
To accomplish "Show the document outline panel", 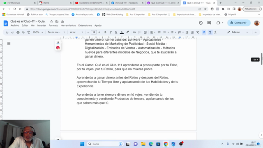I will pyautogui.click(x=9, y=44).
